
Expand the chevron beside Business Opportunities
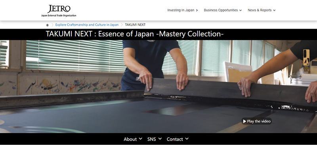pyautogui.click(x=241, y=10)
